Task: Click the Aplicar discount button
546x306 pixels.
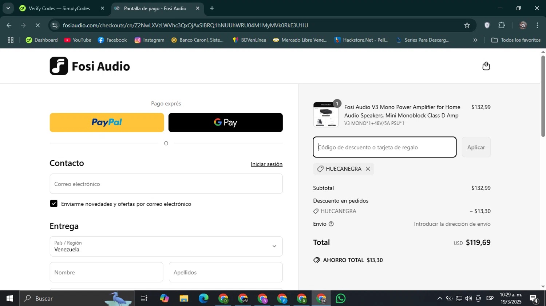Action: [x=476, y=147]
